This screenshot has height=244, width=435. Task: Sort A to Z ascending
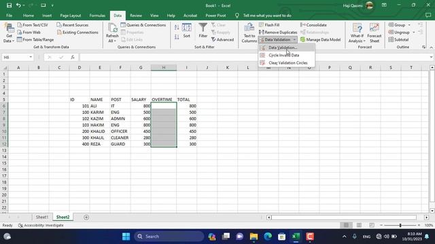tap(177, 27)
